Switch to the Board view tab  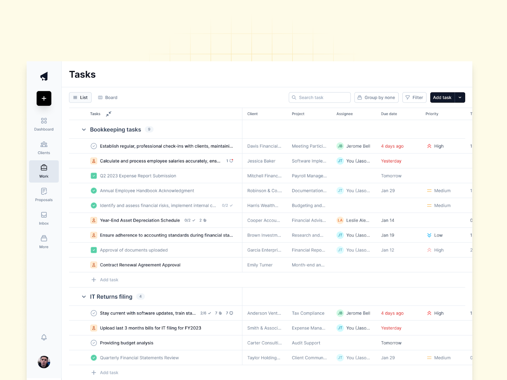click(107, 98)
